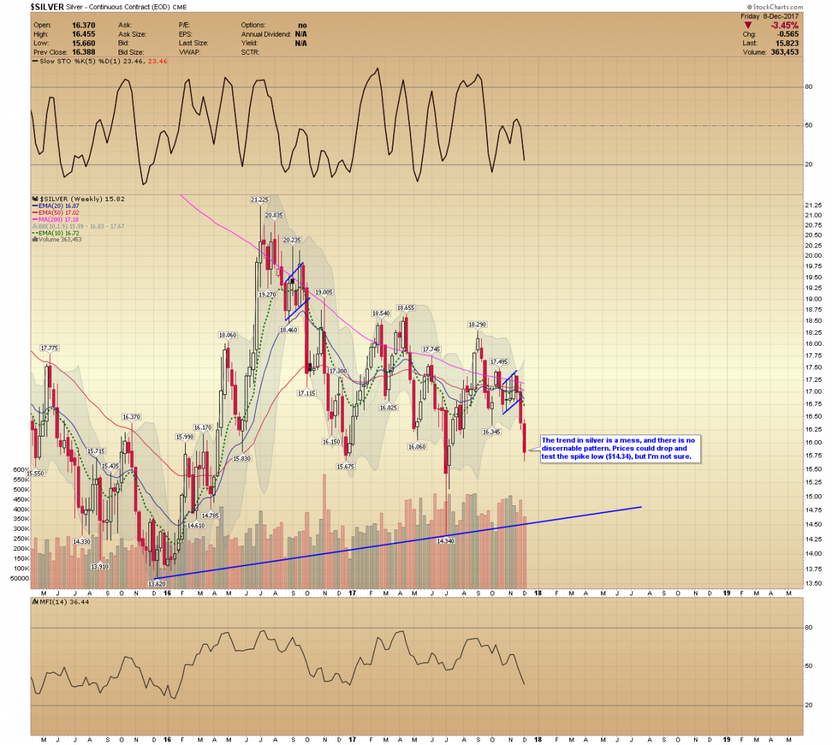Click the 13.620 low price label
Viewport: 832px width, 745px height.
pyautogui.click(x=157, y=584)
